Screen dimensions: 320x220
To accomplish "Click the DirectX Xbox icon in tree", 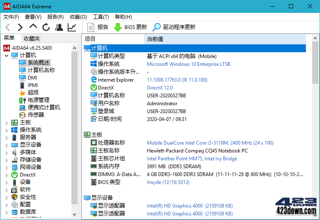I will click(x=15, y=174).
